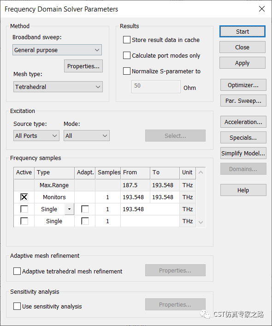Open Broadband sweep Properties button
Screen dimensions: 272x326
point(83,66)
